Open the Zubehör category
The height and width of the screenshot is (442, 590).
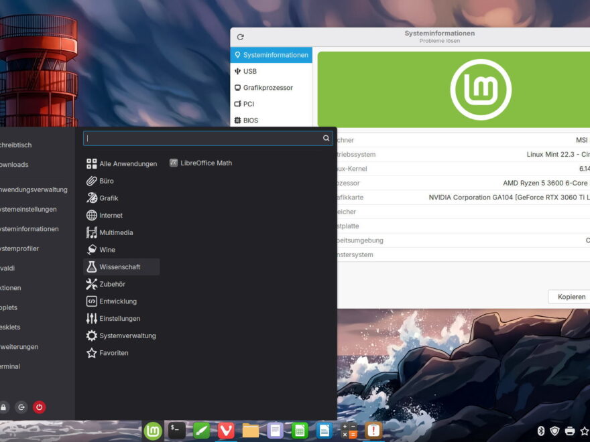point(112,284)
